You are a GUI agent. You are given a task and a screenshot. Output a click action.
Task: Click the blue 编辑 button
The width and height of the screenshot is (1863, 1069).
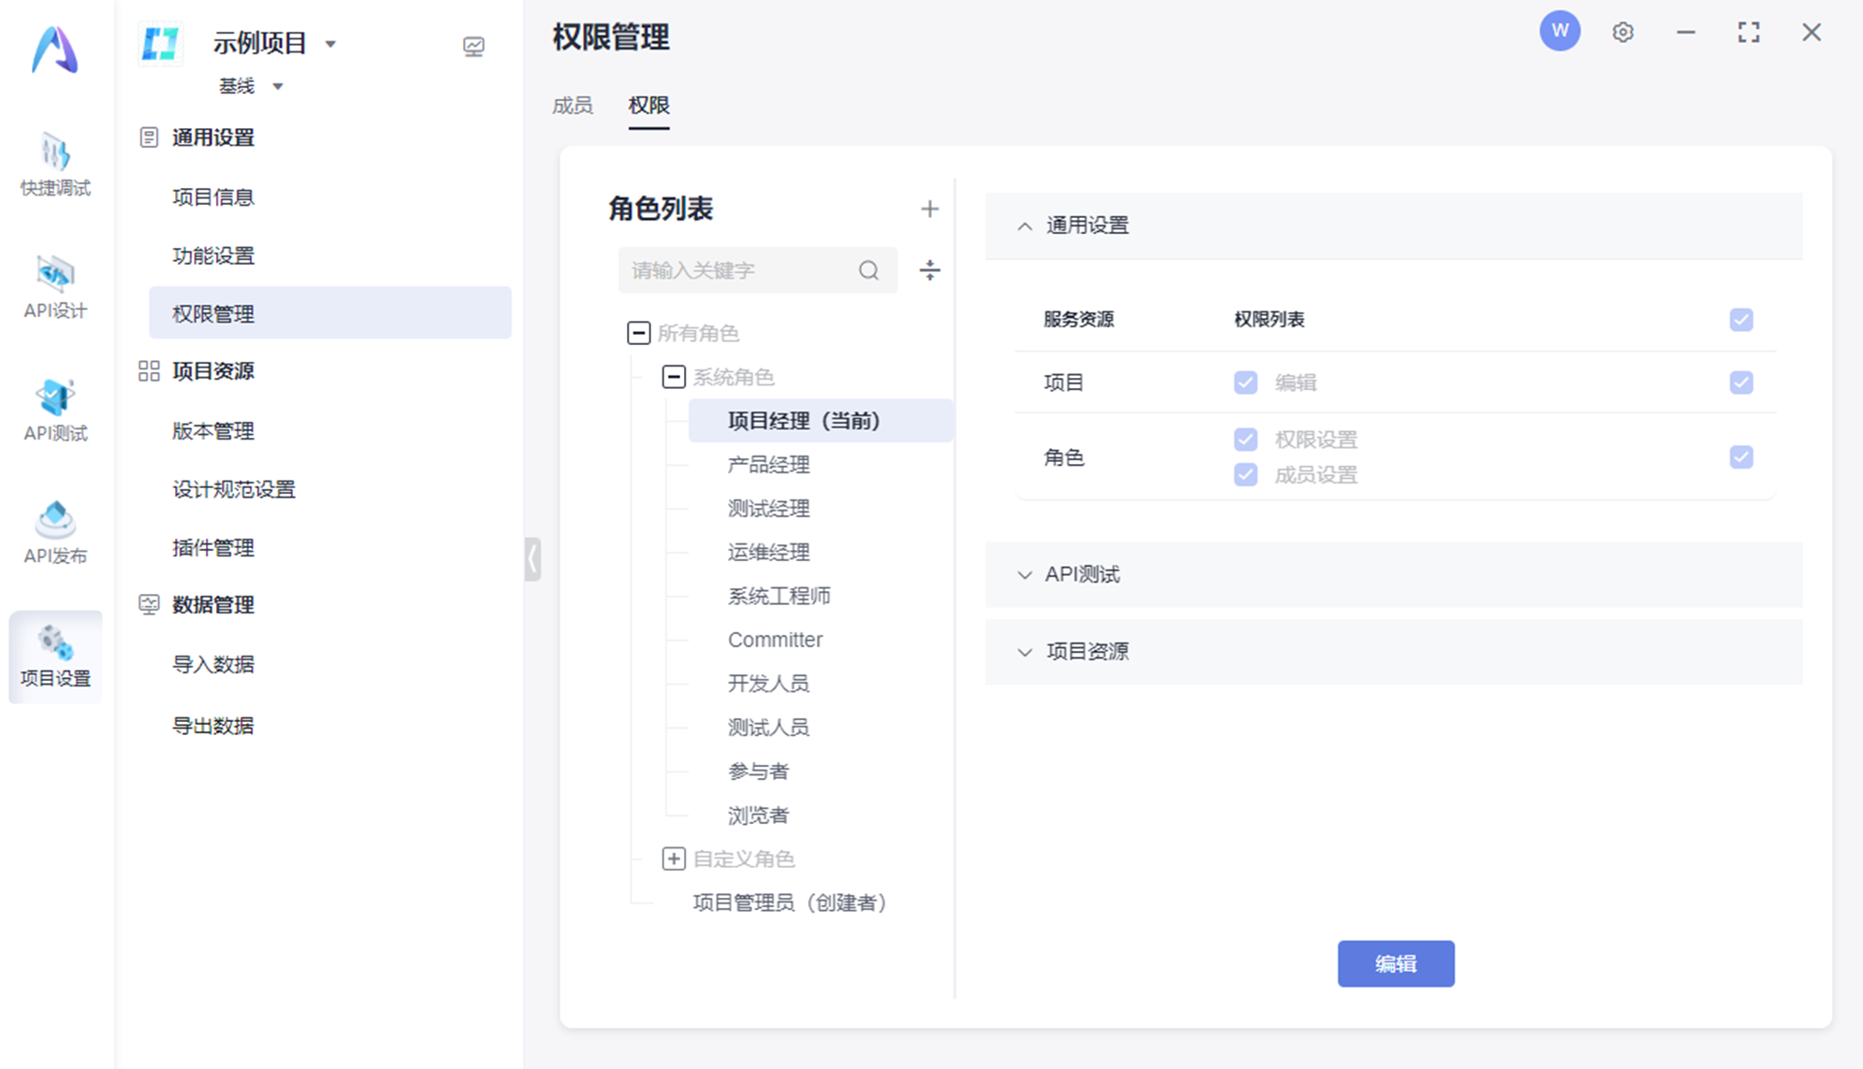(1395, 963)
